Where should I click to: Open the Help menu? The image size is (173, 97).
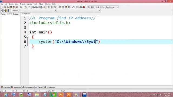[x=54, y=4]
